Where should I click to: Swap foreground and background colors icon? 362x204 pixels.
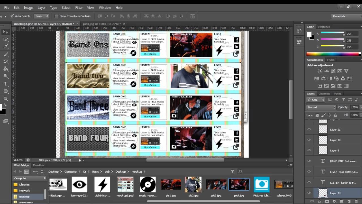point(5,105)
